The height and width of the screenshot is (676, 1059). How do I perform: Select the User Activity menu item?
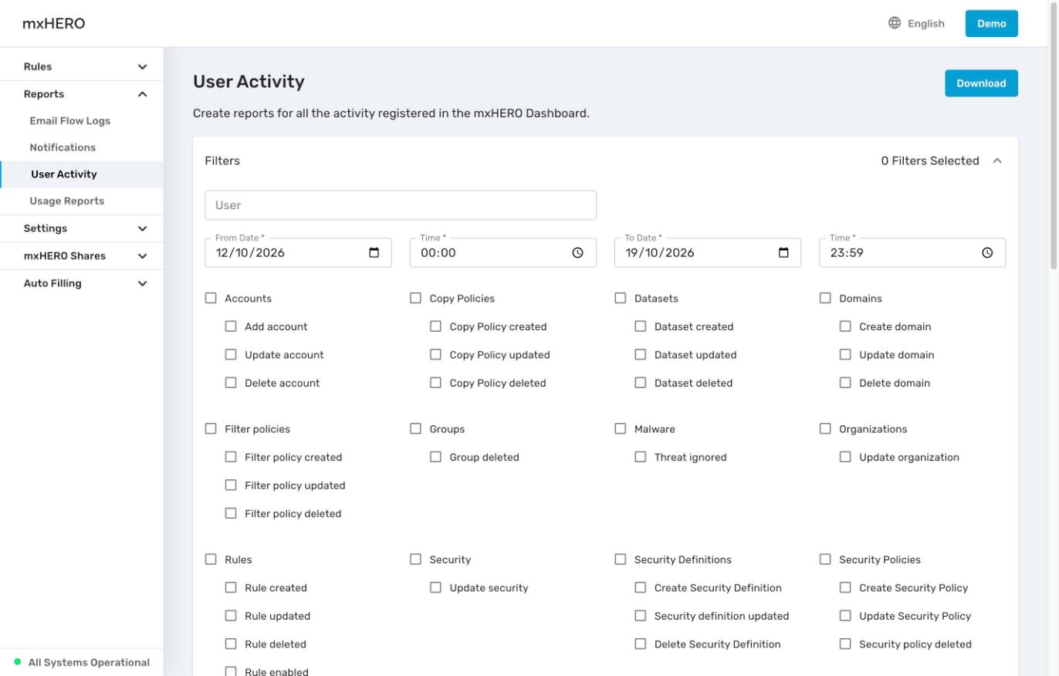tap(82, 174)
